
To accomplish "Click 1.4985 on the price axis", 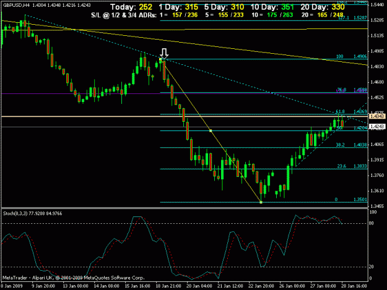I will click(x=377, y=51).
